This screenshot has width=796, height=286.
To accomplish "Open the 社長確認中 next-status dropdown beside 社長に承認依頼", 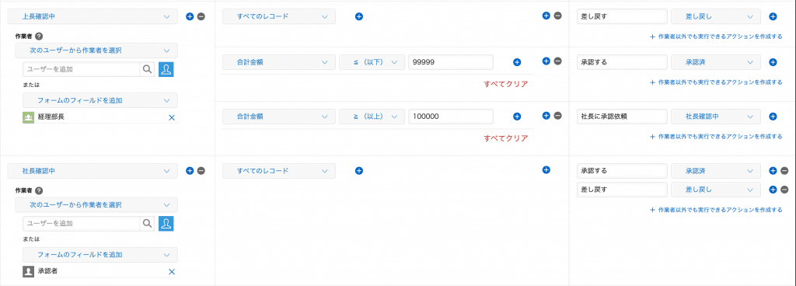I will coord(716,116).
